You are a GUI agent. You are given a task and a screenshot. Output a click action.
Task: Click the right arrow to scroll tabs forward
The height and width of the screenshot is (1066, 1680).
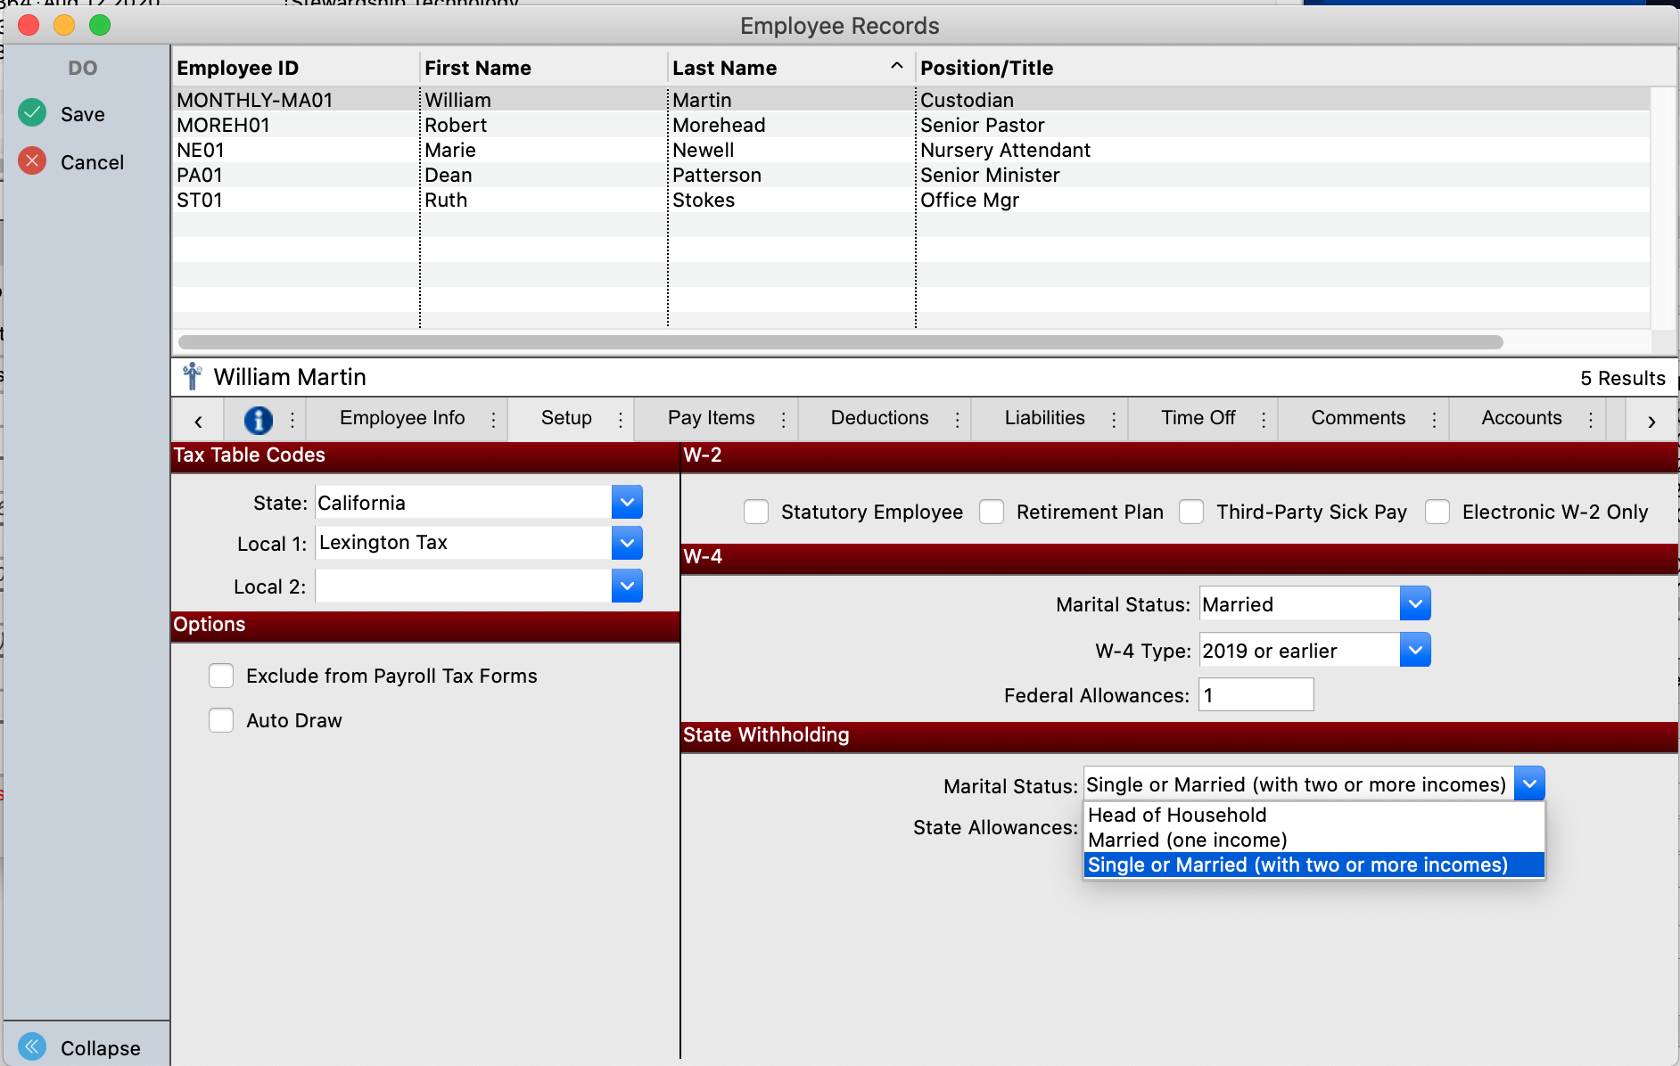coord(1651,421)
